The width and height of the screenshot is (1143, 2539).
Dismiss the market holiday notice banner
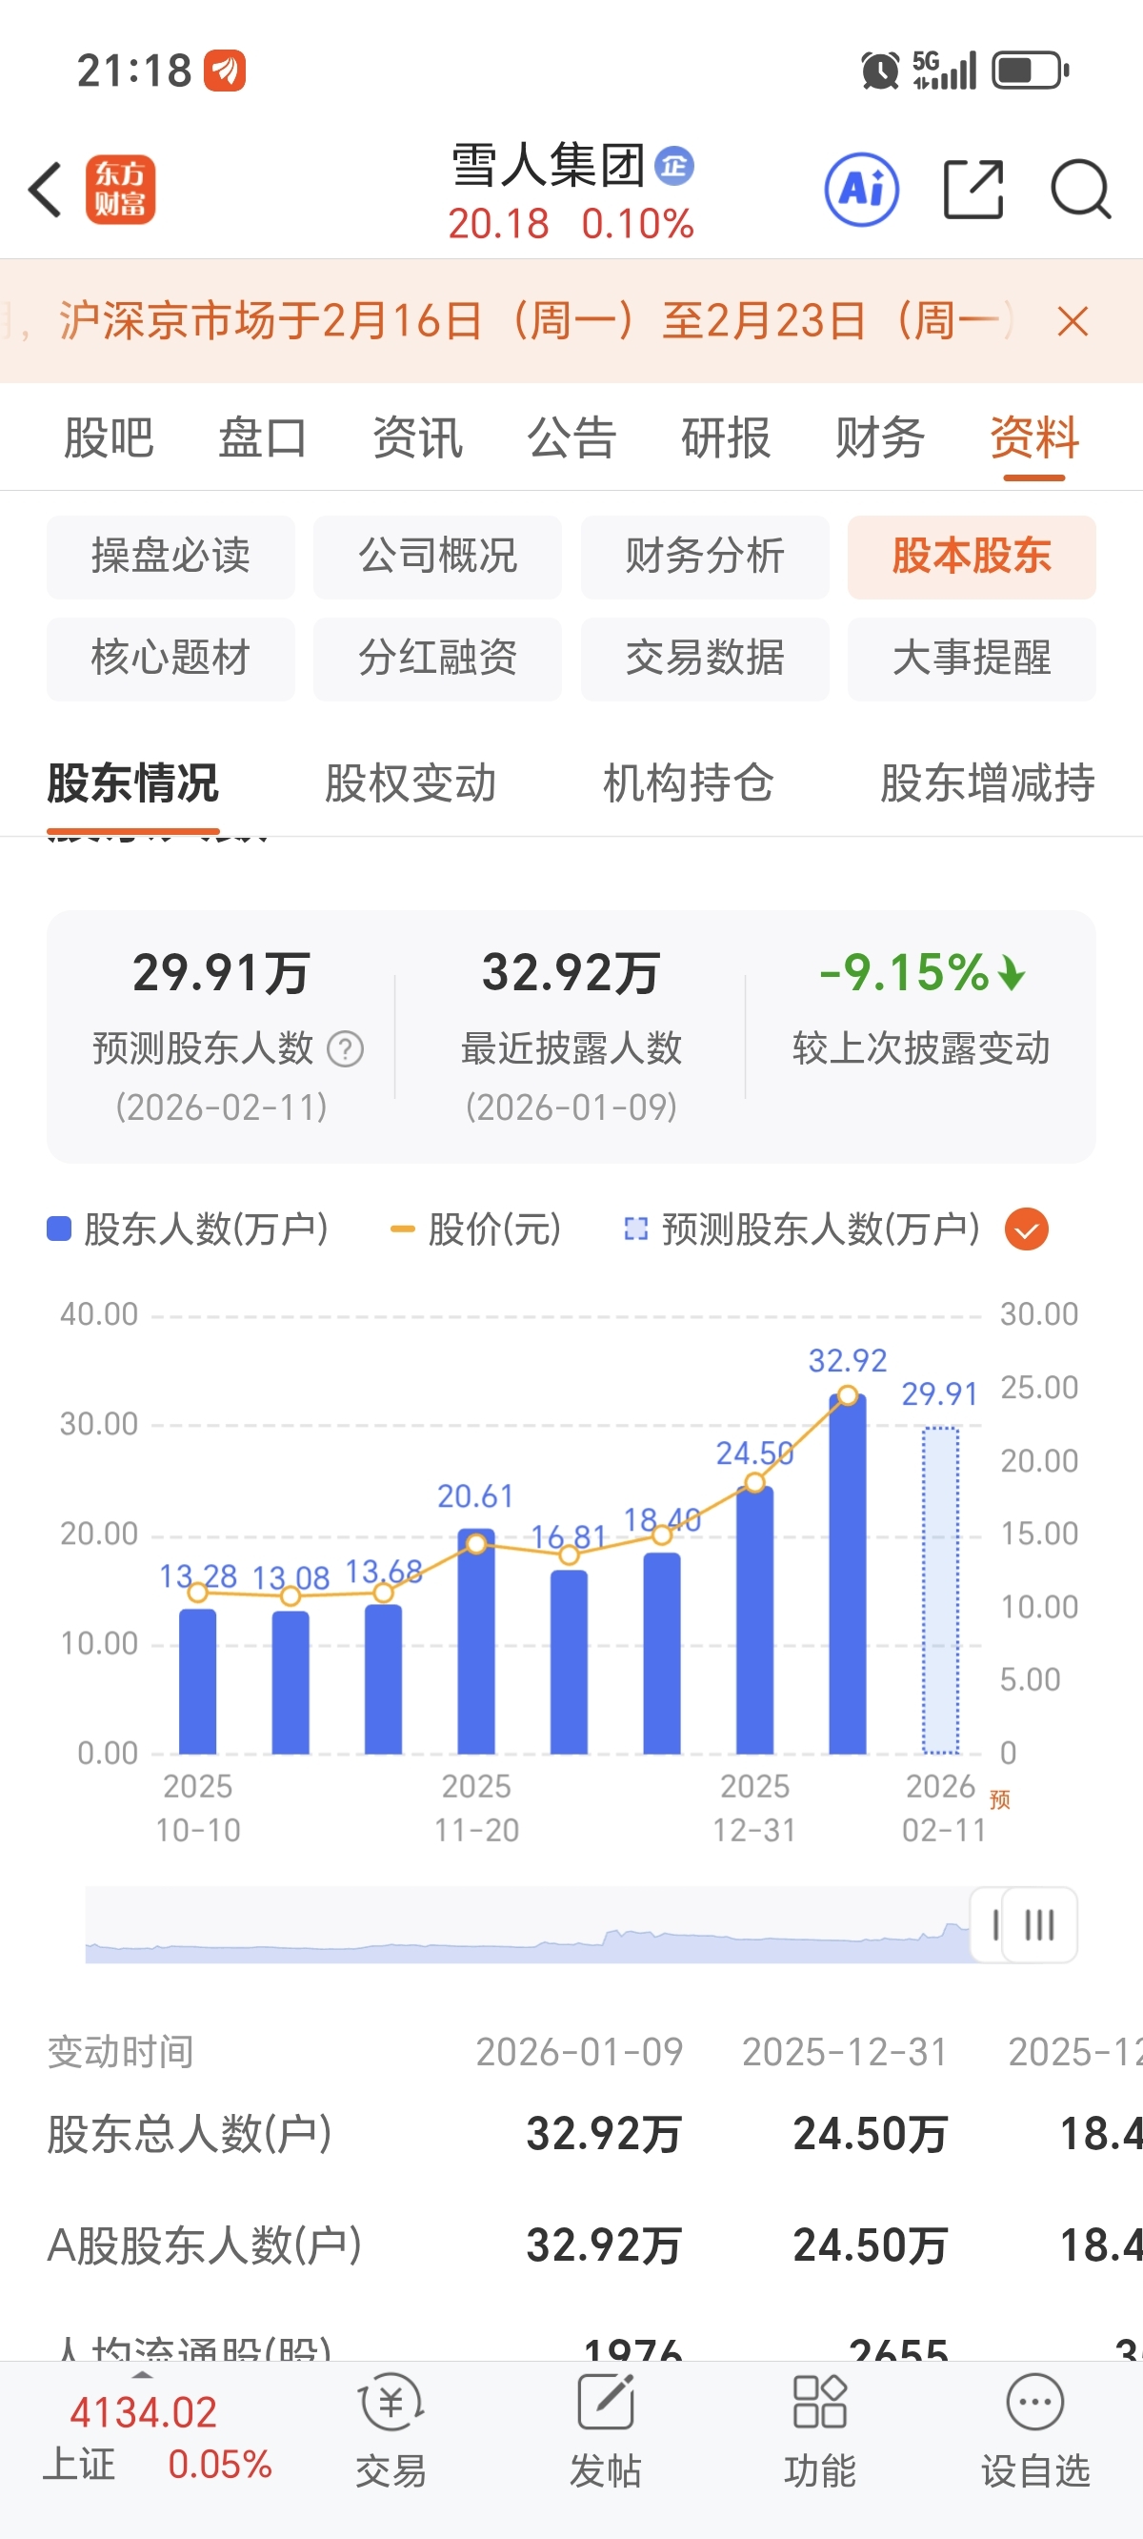(1073, 321)
